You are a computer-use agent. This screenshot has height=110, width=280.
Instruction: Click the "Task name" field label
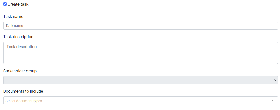tap(13, 17)
